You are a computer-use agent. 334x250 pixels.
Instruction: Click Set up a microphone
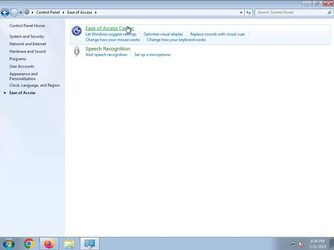pyautogui.click(x=152, y=55)
